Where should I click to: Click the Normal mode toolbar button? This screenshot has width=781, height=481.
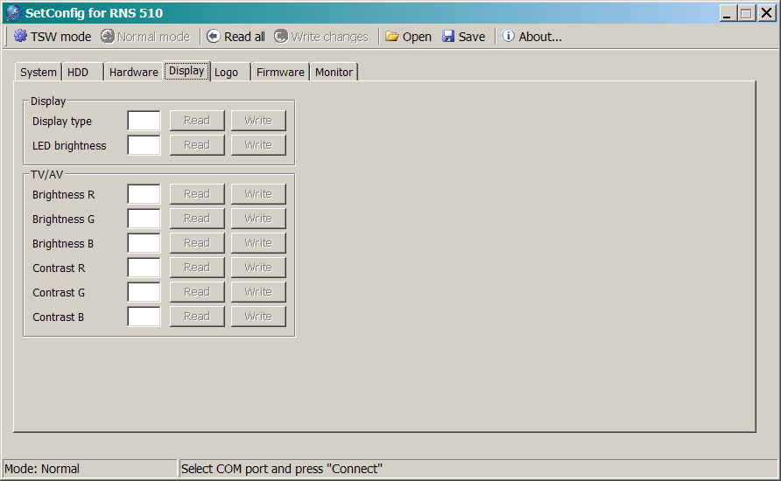pos(145,37)
